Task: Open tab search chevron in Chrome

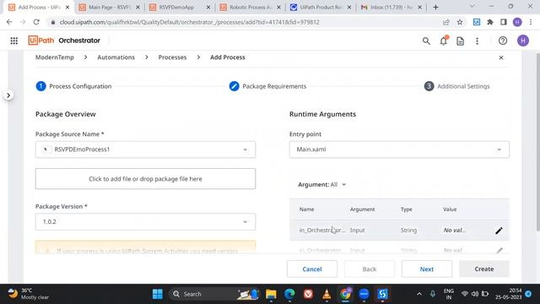Action: [x=472, y=7]
